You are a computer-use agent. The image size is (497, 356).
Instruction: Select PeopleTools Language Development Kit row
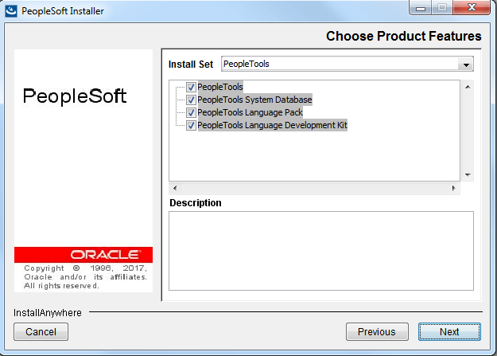(272, 125)
